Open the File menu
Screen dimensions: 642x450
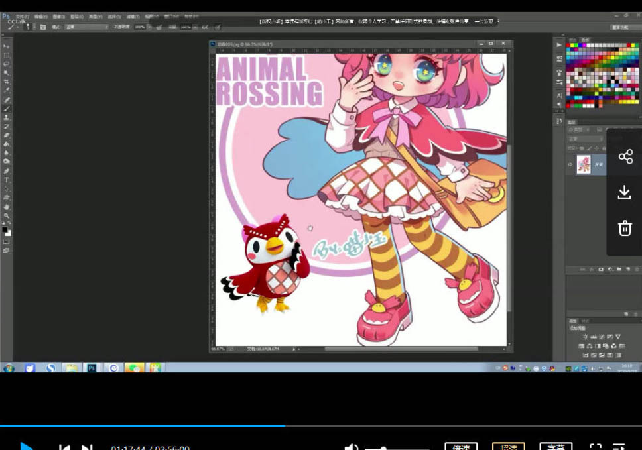[x=23, y=17]
